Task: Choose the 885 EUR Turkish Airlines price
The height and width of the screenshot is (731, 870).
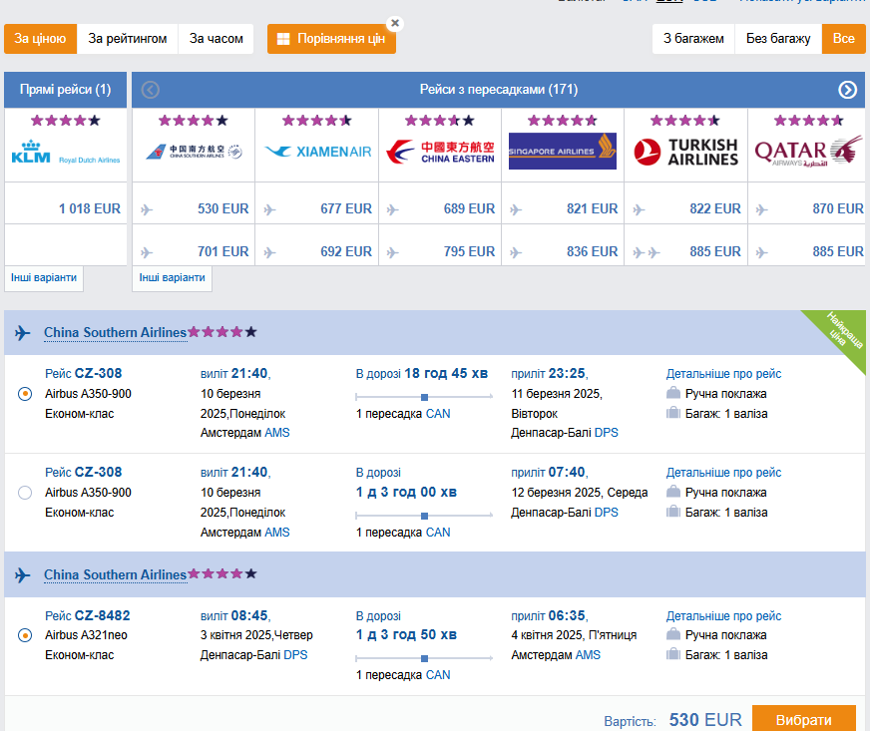Action: coord(715,251)
